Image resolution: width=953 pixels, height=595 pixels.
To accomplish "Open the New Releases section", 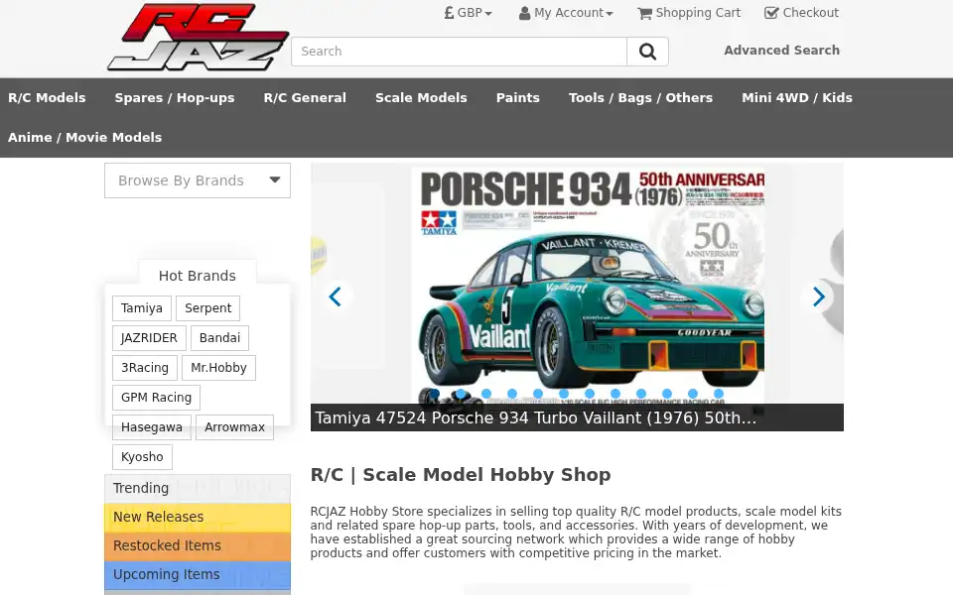I will [198, 517].
